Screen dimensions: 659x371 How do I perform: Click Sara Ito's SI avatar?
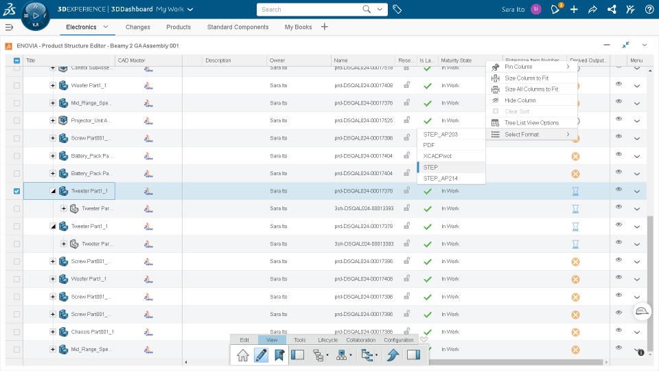(536, 9)
